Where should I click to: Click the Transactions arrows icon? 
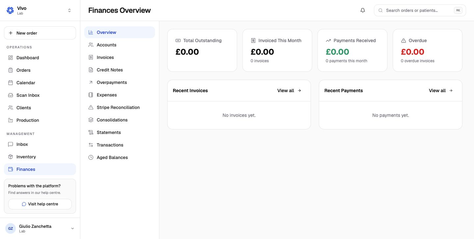pos(91,145)
